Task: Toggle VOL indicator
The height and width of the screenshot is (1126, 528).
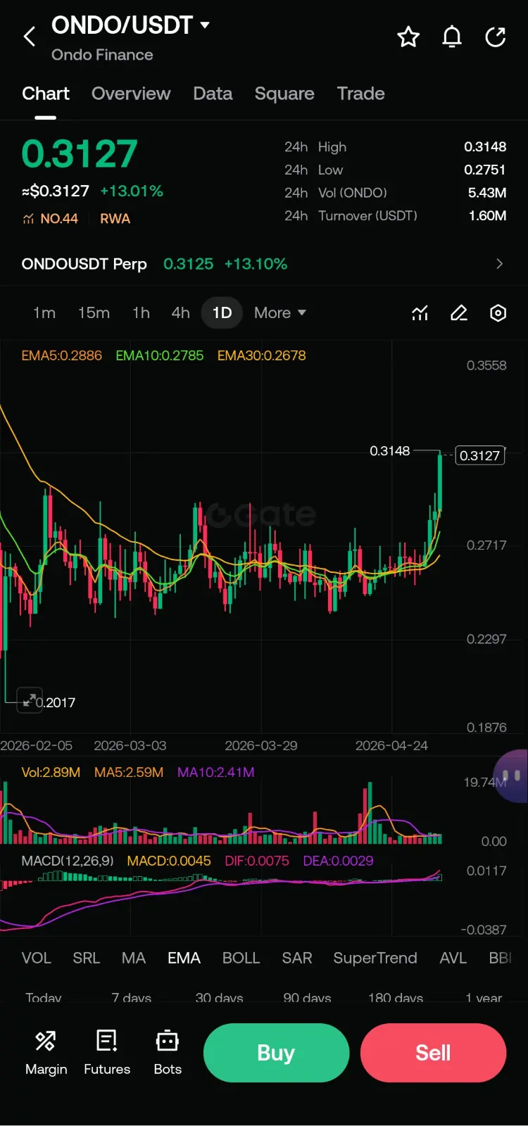Action: (x=36, y=958)
